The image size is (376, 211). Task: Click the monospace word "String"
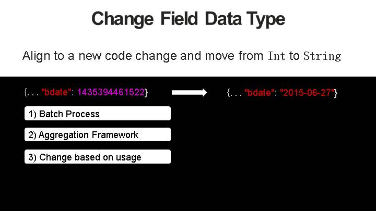point(322,56)
